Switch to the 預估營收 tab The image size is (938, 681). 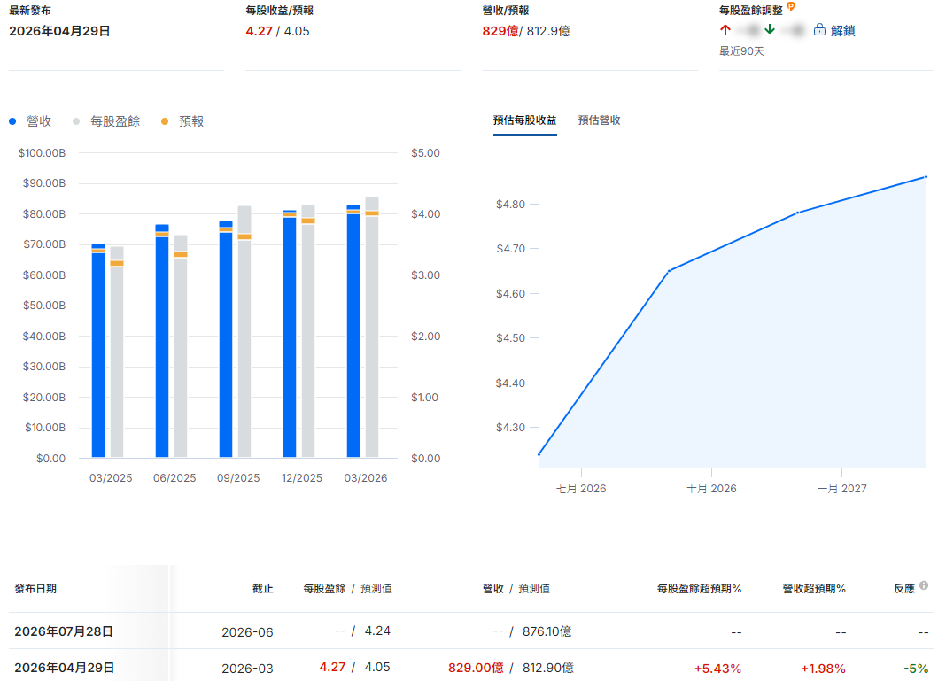pos(599,120)
